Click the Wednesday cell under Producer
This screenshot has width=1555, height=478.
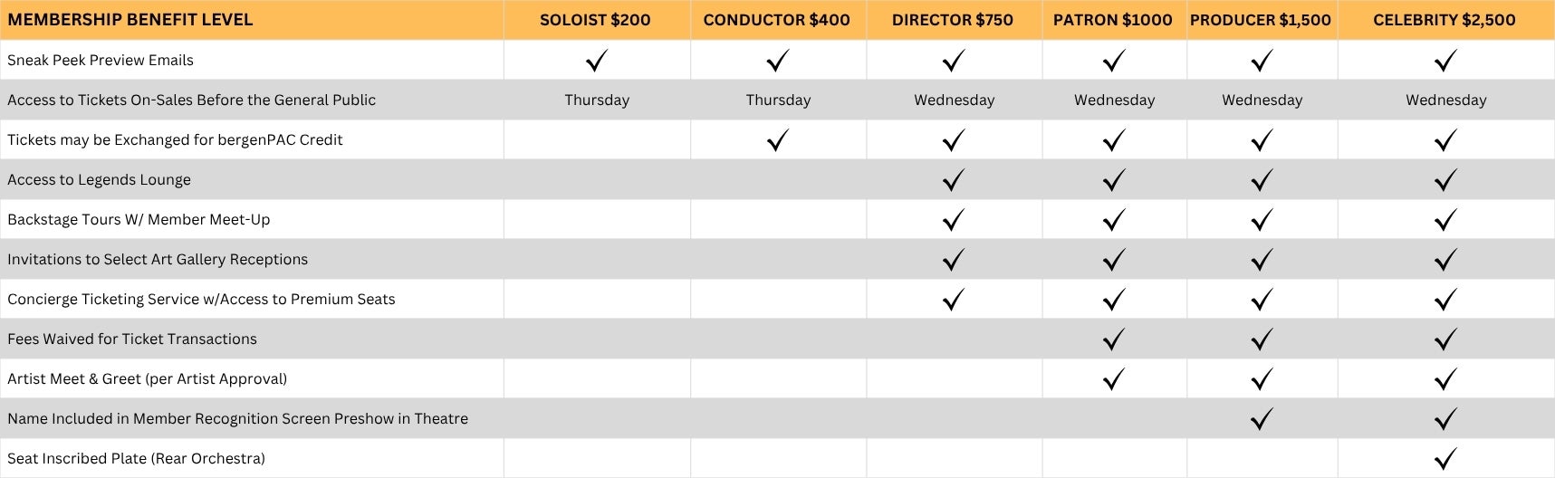(x=1262, y=100)
